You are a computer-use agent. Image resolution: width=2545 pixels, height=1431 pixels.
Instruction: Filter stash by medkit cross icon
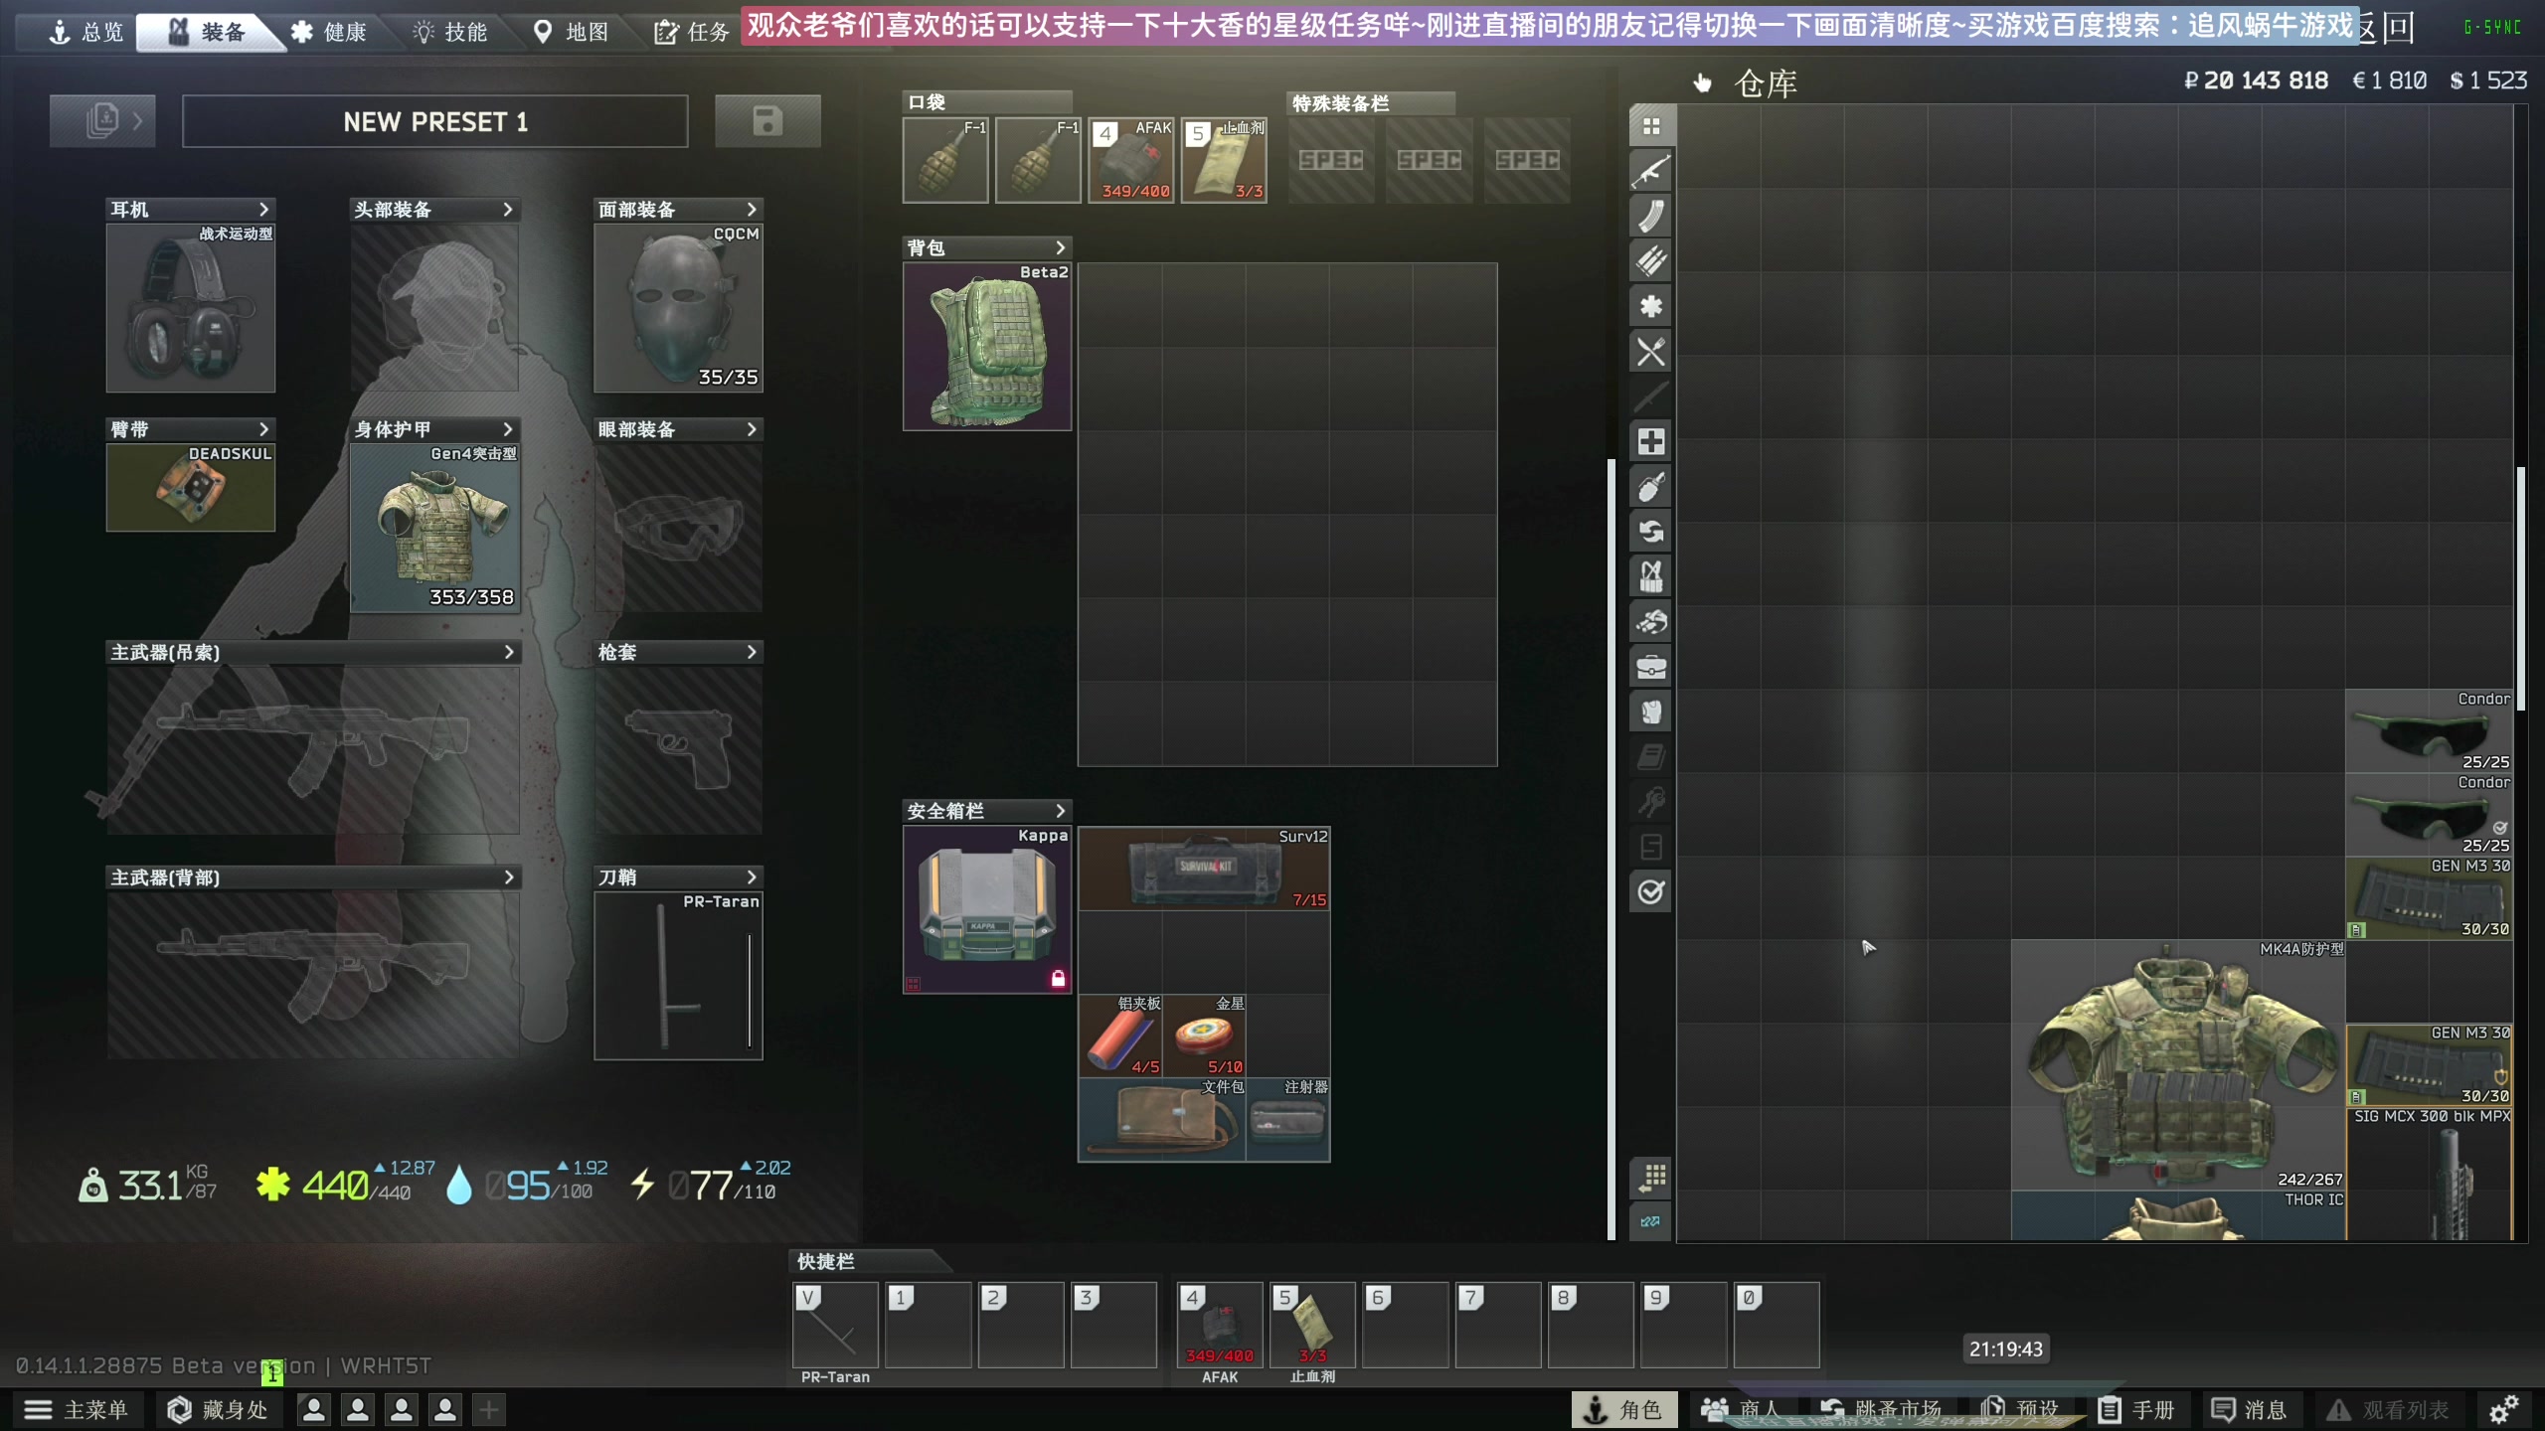click(1651, 441)
